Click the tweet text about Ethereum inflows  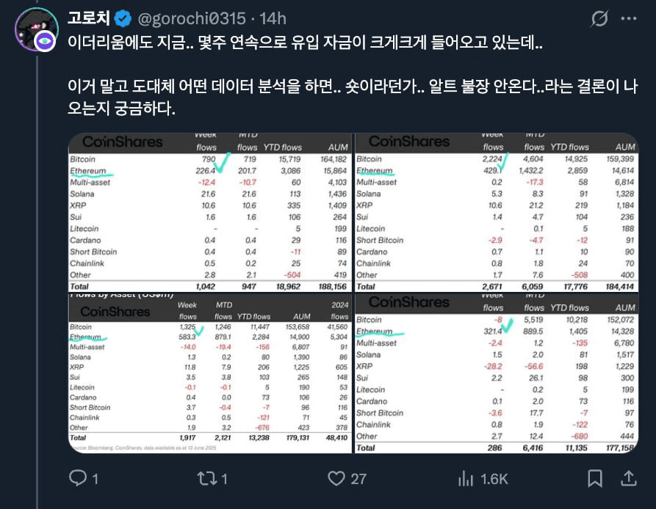(353, 75)
